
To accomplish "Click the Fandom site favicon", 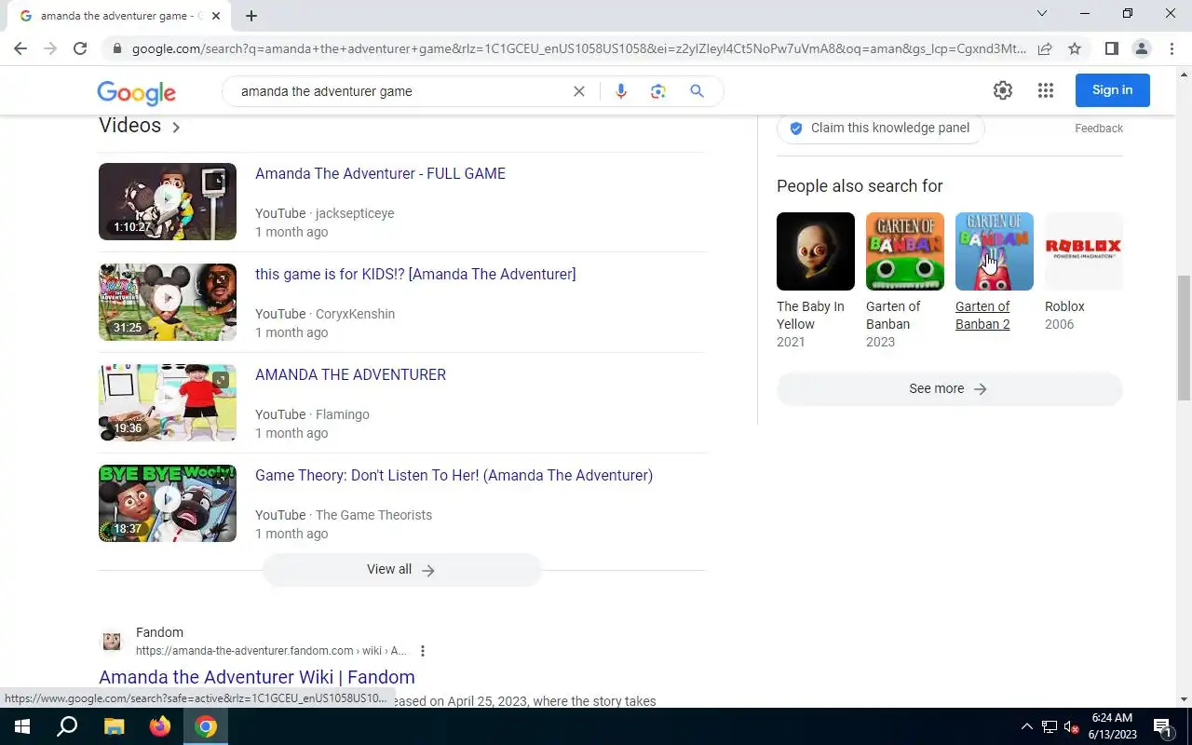I will (112, 641).
